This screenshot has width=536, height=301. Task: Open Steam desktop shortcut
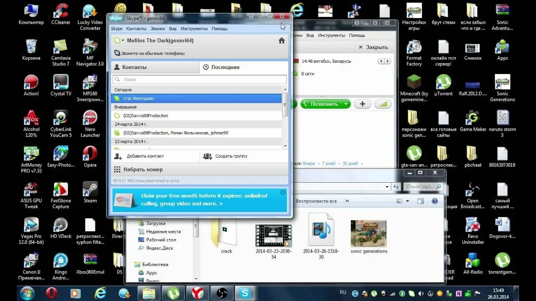[x=90, y=192]
